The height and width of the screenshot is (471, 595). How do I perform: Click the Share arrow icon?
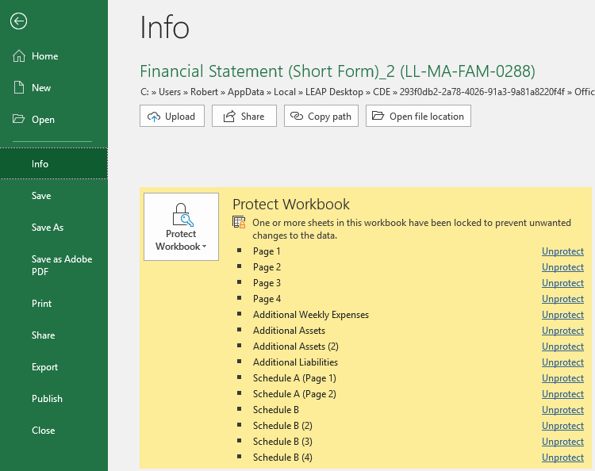[x=229, y=116]
